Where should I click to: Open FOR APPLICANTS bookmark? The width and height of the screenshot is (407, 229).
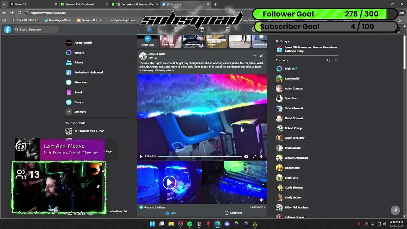[x=26, y=20]
